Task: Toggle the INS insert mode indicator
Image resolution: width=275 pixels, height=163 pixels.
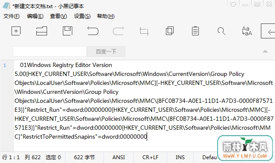Action: (x=180, y=157)
